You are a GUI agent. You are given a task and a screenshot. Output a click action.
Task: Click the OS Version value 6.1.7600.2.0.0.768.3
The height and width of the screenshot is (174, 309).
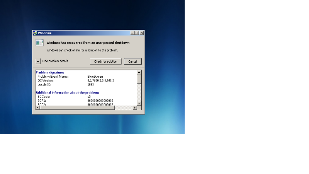tap(101, 80)
